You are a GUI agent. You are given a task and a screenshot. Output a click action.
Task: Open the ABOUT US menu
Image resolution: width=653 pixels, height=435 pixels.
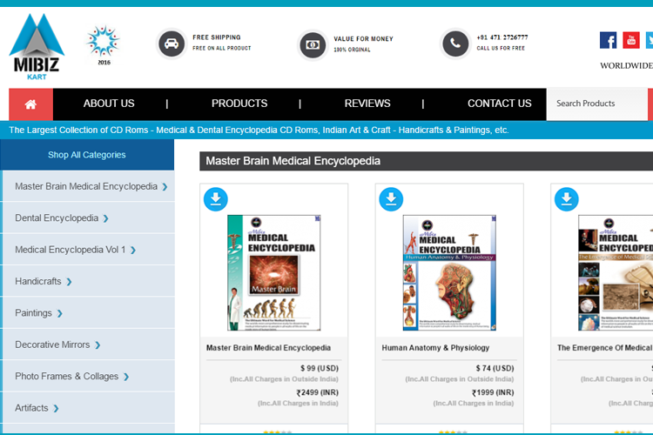[x=109, y=104]
